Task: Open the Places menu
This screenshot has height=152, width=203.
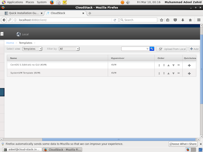Action: (x=30, y=2)
